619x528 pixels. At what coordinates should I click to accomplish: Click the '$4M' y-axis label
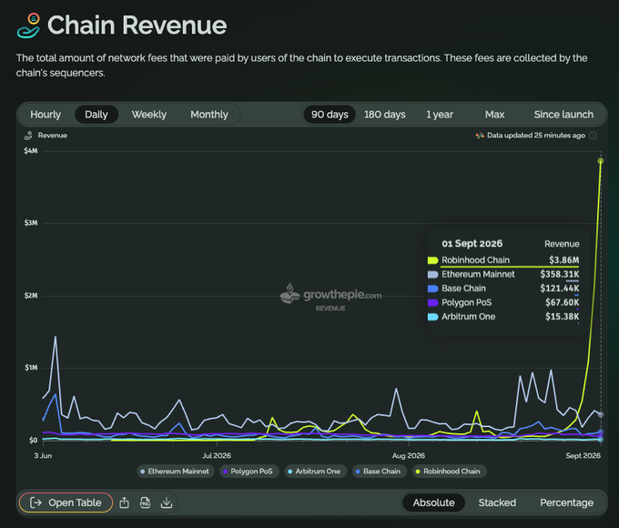pyautogui.click(x=30, y=151)
